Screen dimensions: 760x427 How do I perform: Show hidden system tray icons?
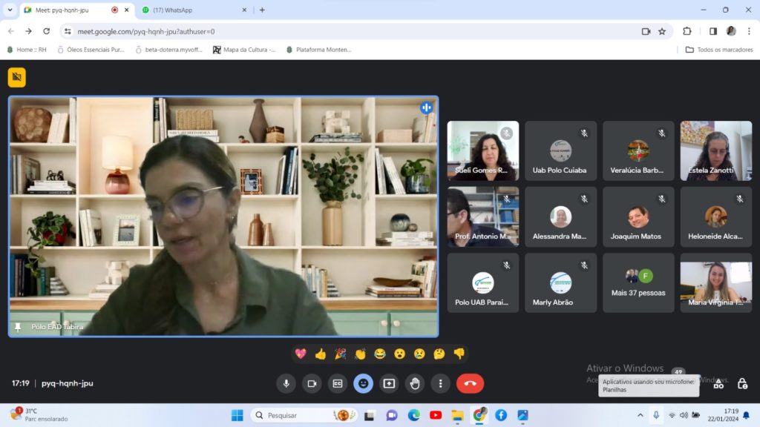coord(640,415)
